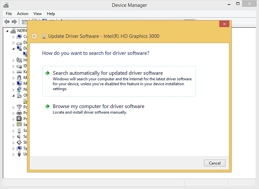Viewport: 259px width, 189px height.
Task: Click the Forward arrow in Device Manager toolbar
Action: [x=14, y=22]
